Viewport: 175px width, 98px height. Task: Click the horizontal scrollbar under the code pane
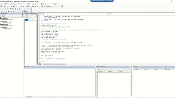click(54, 64)
